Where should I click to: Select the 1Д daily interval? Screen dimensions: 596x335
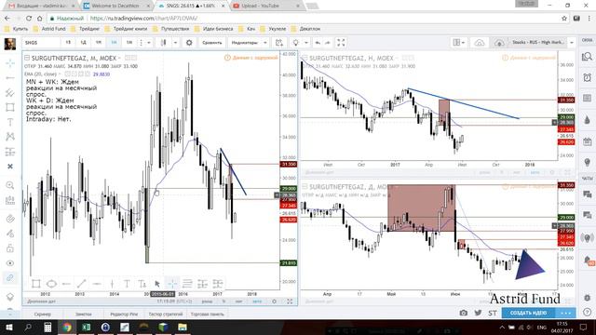83,43
